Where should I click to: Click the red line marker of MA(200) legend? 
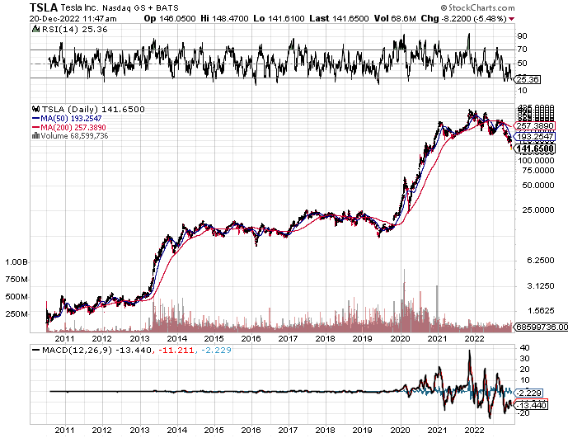(36, 127)
